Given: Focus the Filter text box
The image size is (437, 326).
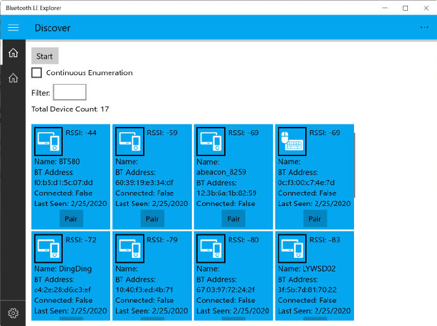Looking at the screenshot, I should [70, 92].
